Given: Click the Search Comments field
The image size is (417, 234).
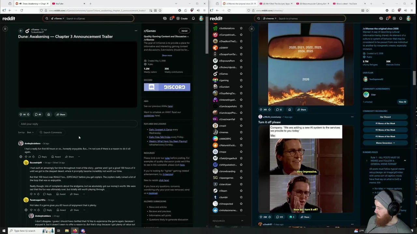Looking at the screenshot, I should tap(51, 132).
